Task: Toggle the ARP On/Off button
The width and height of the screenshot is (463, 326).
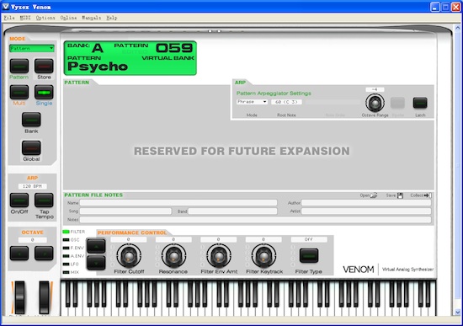Action: [x=19, y=200]
